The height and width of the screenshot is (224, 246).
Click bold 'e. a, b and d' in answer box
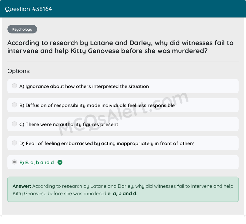[122, 194]
